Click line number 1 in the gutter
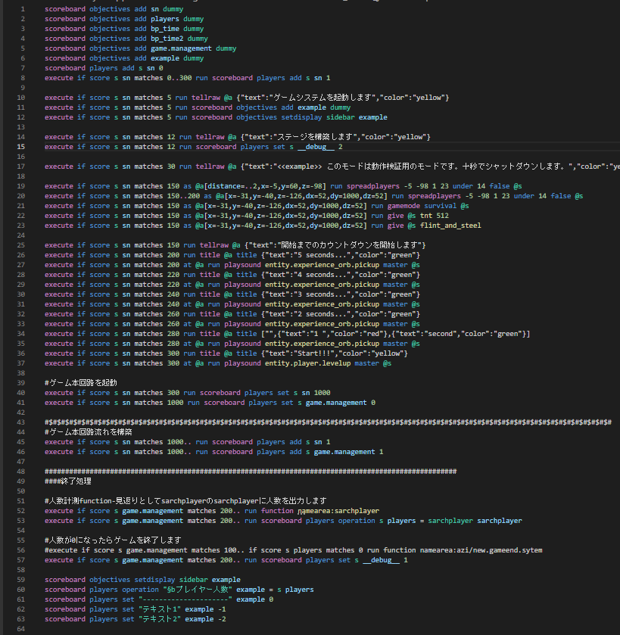The width and height of the screenshot is (620, 635). click(x=23, y=9)
